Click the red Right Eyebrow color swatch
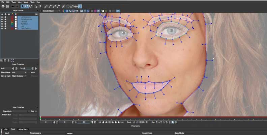This screenshot has height=135, width=267. tap(12, 19)
